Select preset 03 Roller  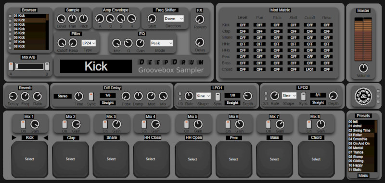coord(361,135)
